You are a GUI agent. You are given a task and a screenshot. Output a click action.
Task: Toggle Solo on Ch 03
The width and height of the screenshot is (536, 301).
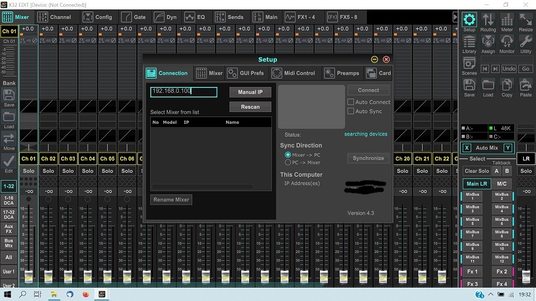point(68,171)
